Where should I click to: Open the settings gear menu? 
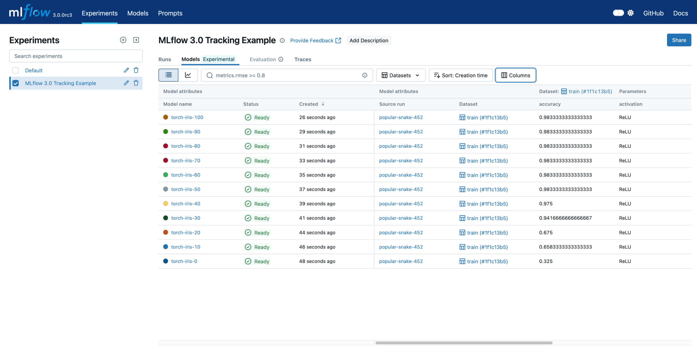pos(631,13)
